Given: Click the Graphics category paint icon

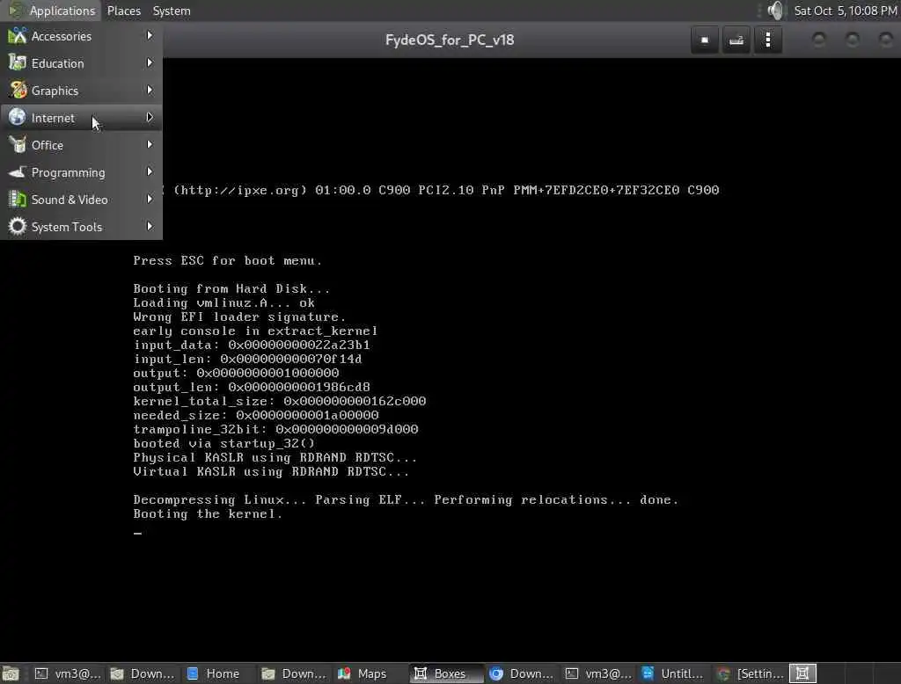Looking at the screenshot, I should (18, 91).
